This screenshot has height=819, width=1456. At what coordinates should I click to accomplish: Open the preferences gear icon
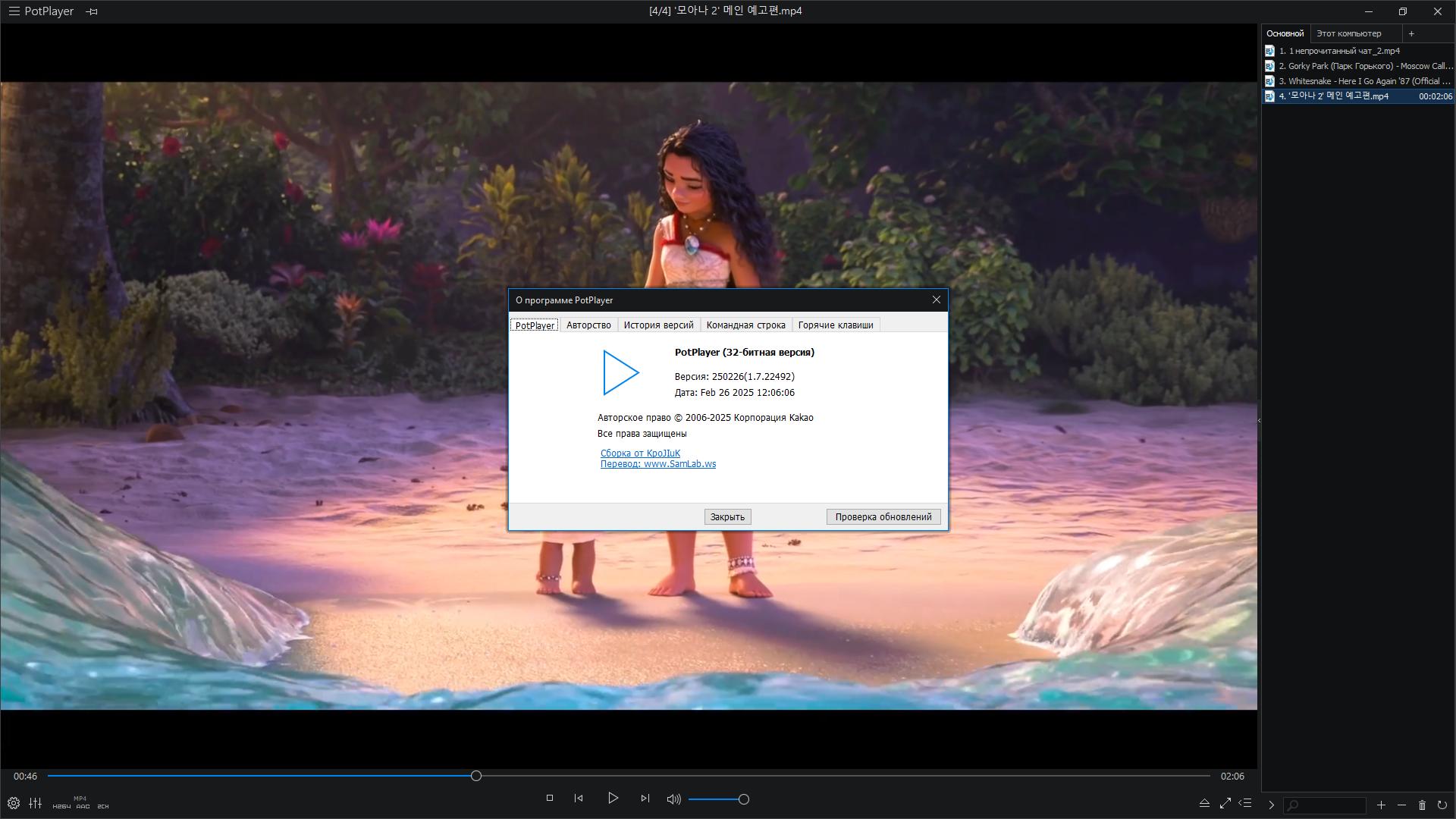(x=14, y=803)
